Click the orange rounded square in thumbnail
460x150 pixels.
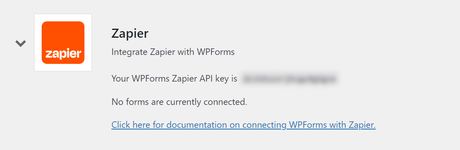coord(63,43)
